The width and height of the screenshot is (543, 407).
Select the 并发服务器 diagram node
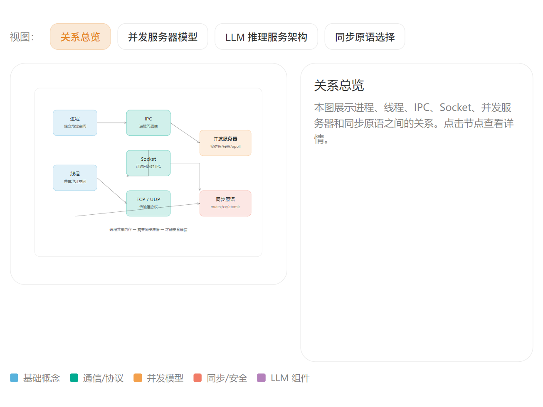coord(225,143)
